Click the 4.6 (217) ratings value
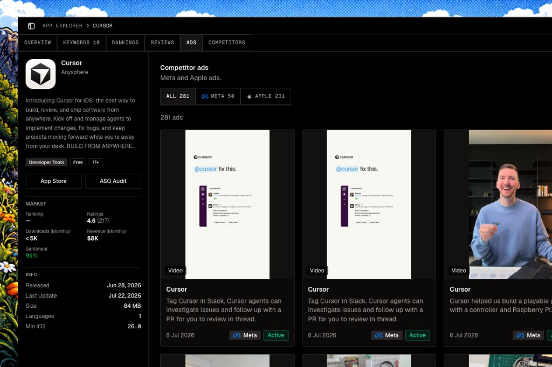The image size is (552, 367). 98,221
